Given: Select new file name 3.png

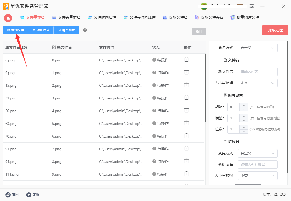Looking at the screenshot, I should 57,98.
